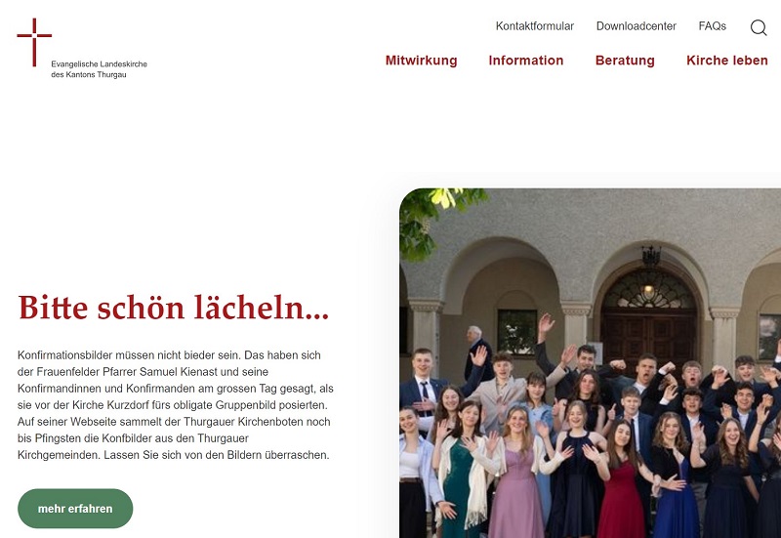Open the search magnifier icon

[759, 27]
